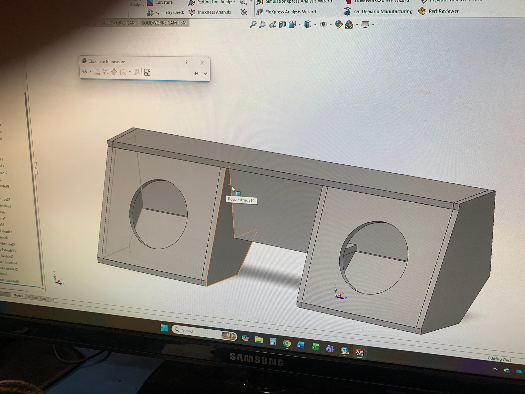Image resolution: width=525 pixels, height=394 pixels.
Task: Run Curvature analysis display
Action: pos(160,3)
